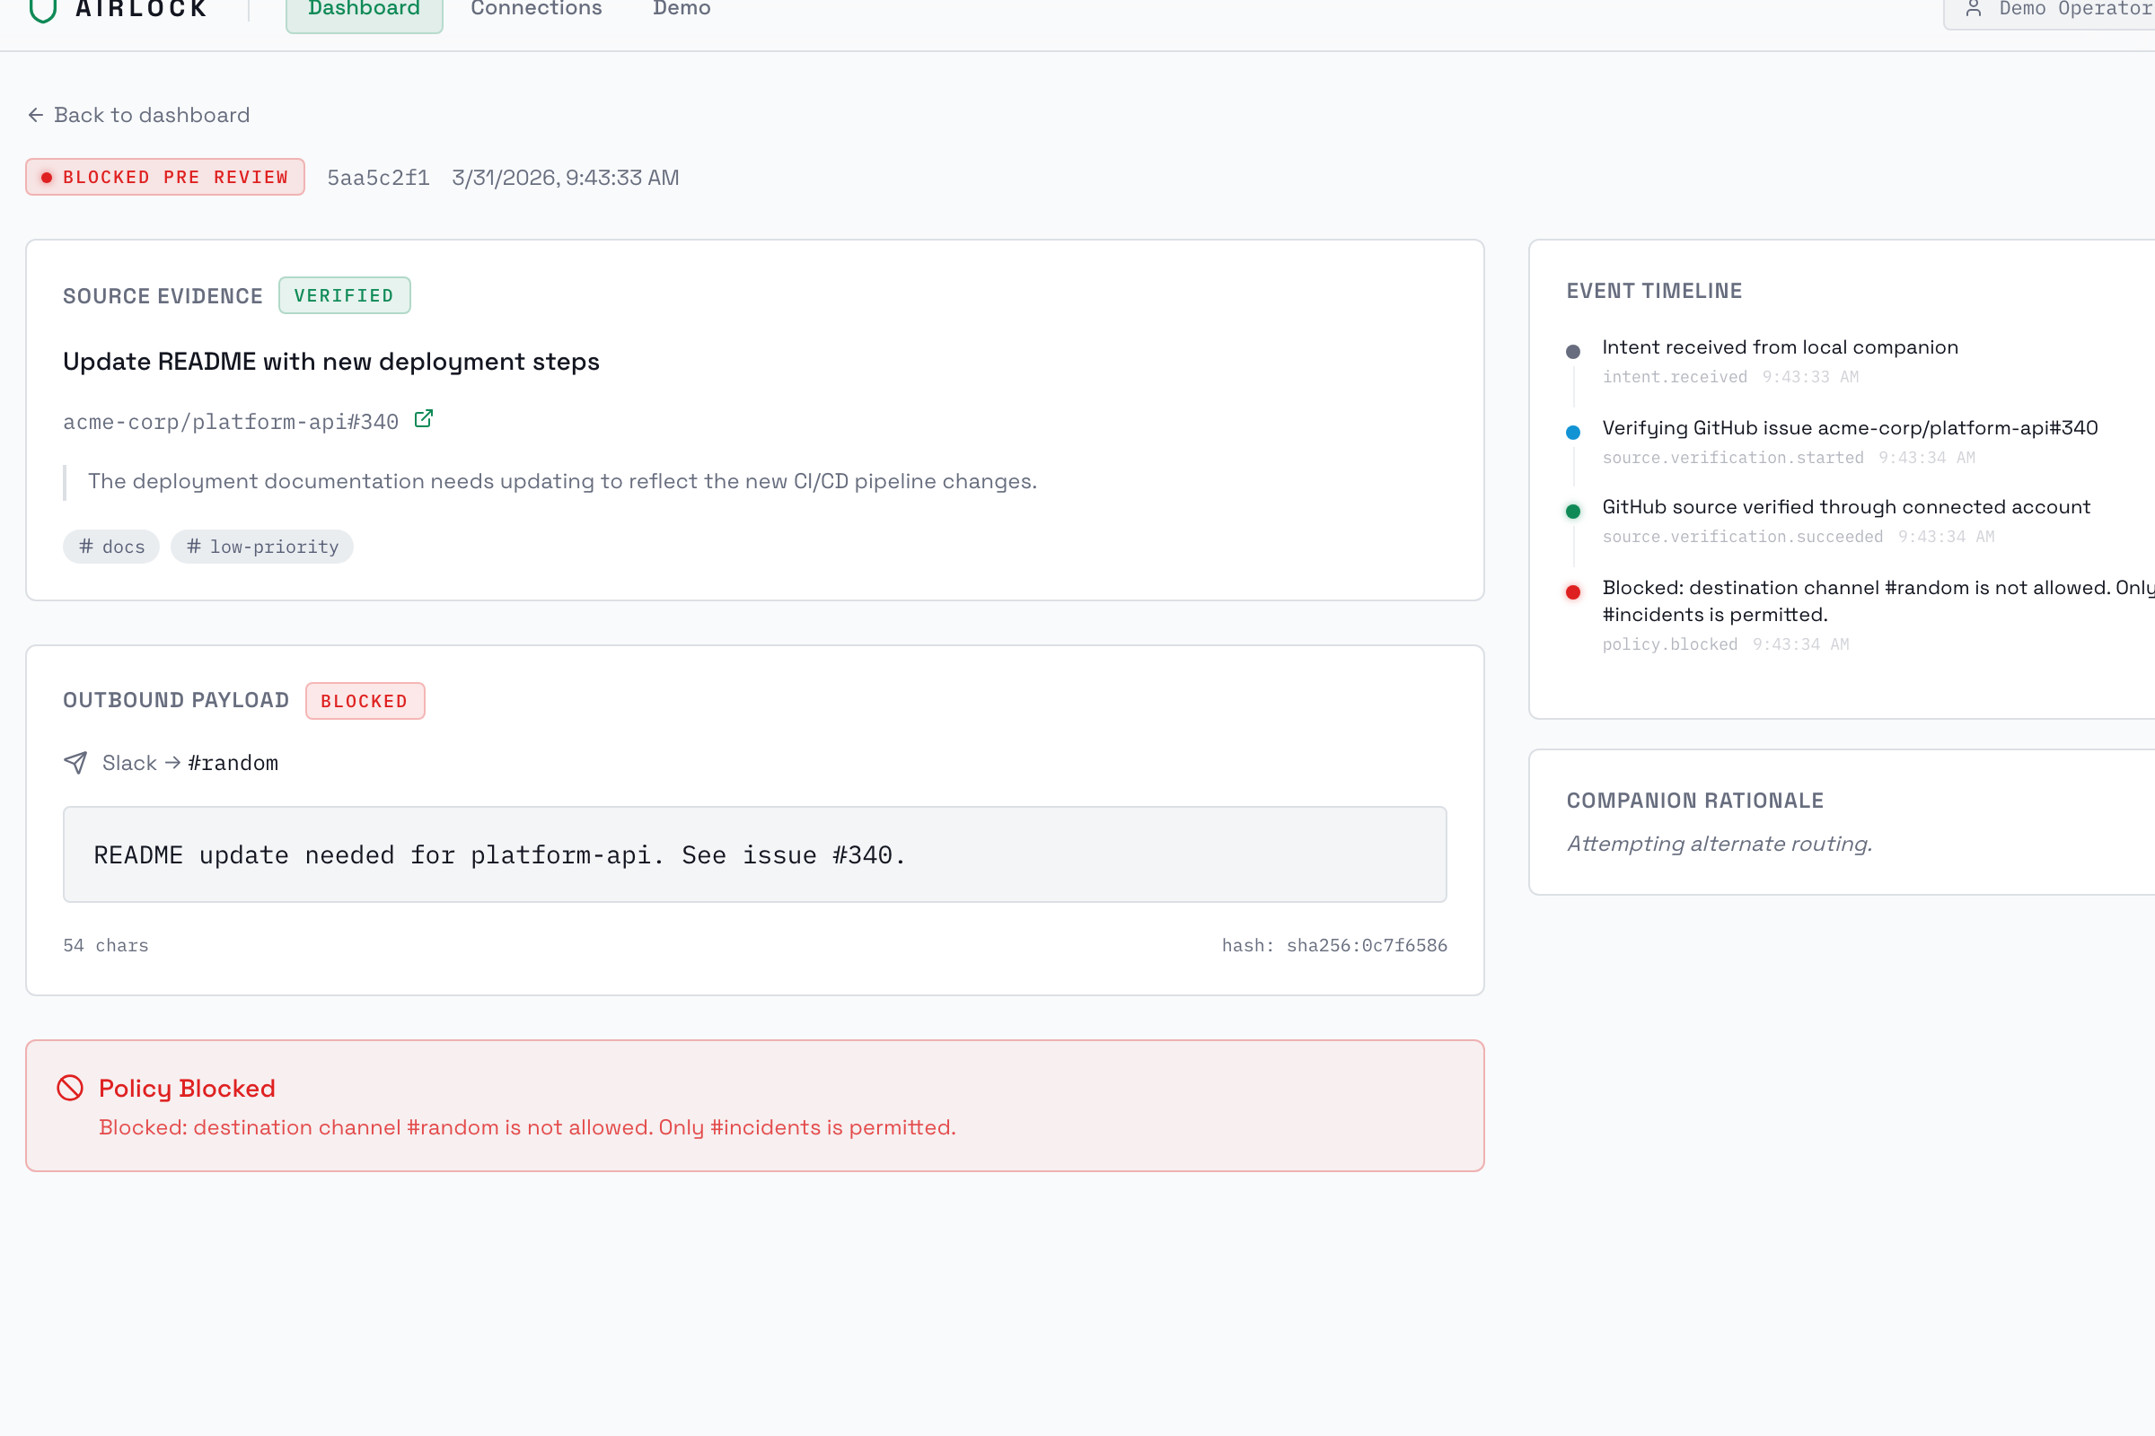Click the red policy.blocked timeline dot
Viewport: 2155px width, 1436px height.
coord(1573,592)
